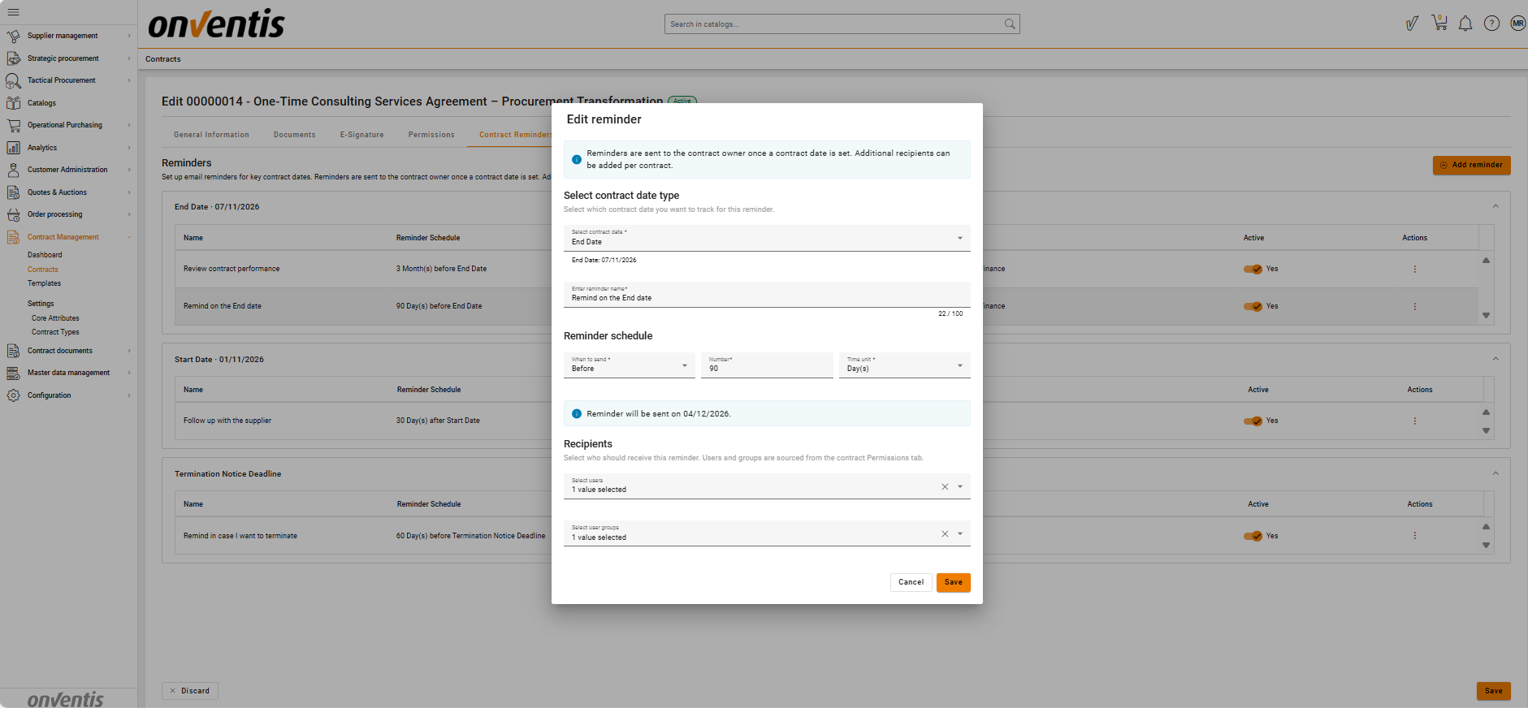This screenshot has width=1528, height=708.
Task: Collapse the End Date reminders section
Action: (1496, 206)
